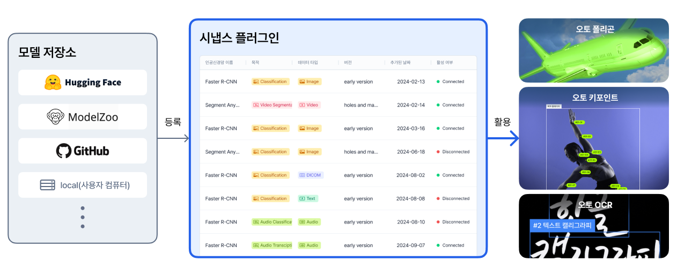Click the Classification tag in 2024-03-16 row

point(270,129)
